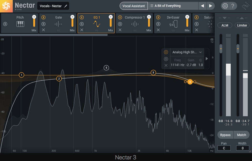Viewport: 252px width, 161px height.
Task: Click the Bypass button
Action: [225, 135]
